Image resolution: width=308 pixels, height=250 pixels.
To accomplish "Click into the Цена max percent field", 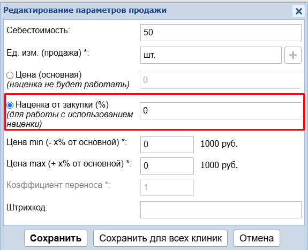I will [x=167, y=166].
